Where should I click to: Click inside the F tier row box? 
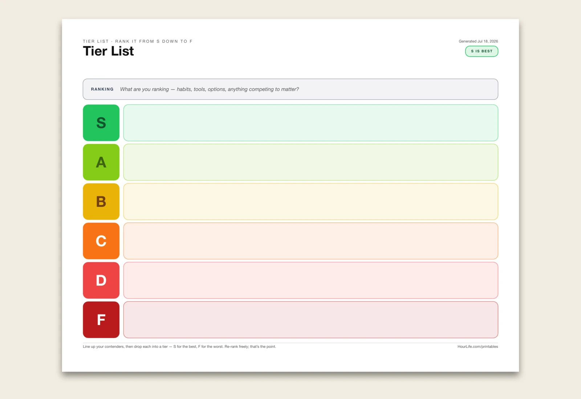[310, 320]
